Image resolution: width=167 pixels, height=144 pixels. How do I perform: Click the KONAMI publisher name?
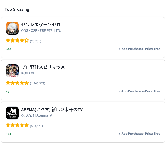pyautogui.click(x=28, y=73)
